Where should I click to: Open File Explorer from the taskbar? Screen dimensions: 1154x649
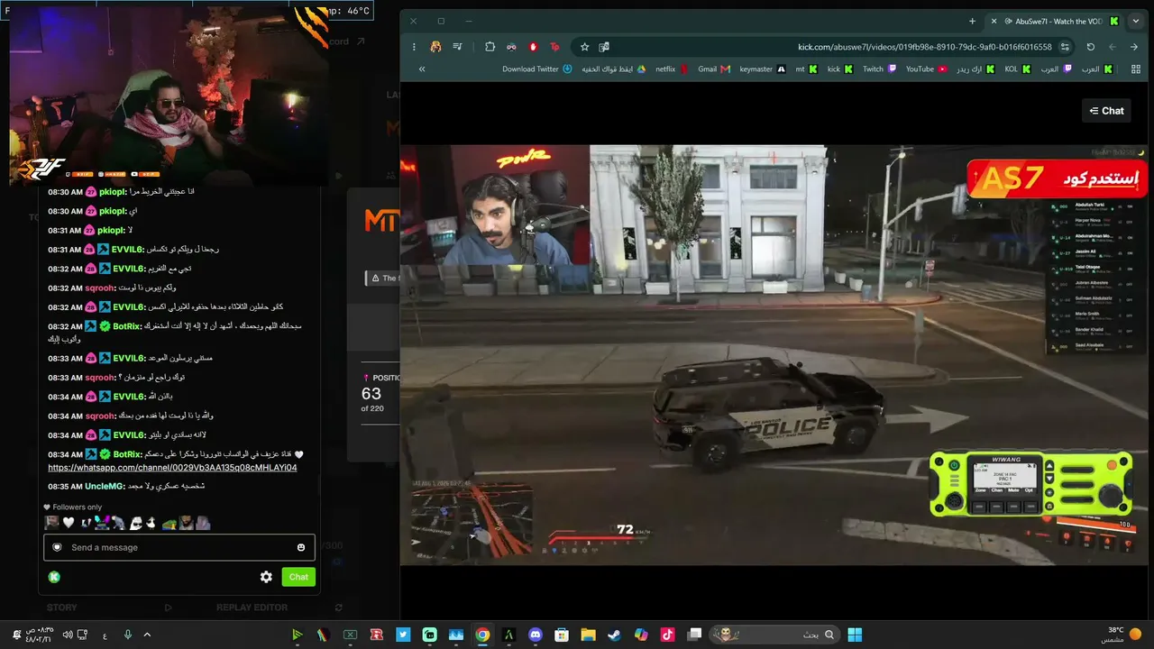588,635
